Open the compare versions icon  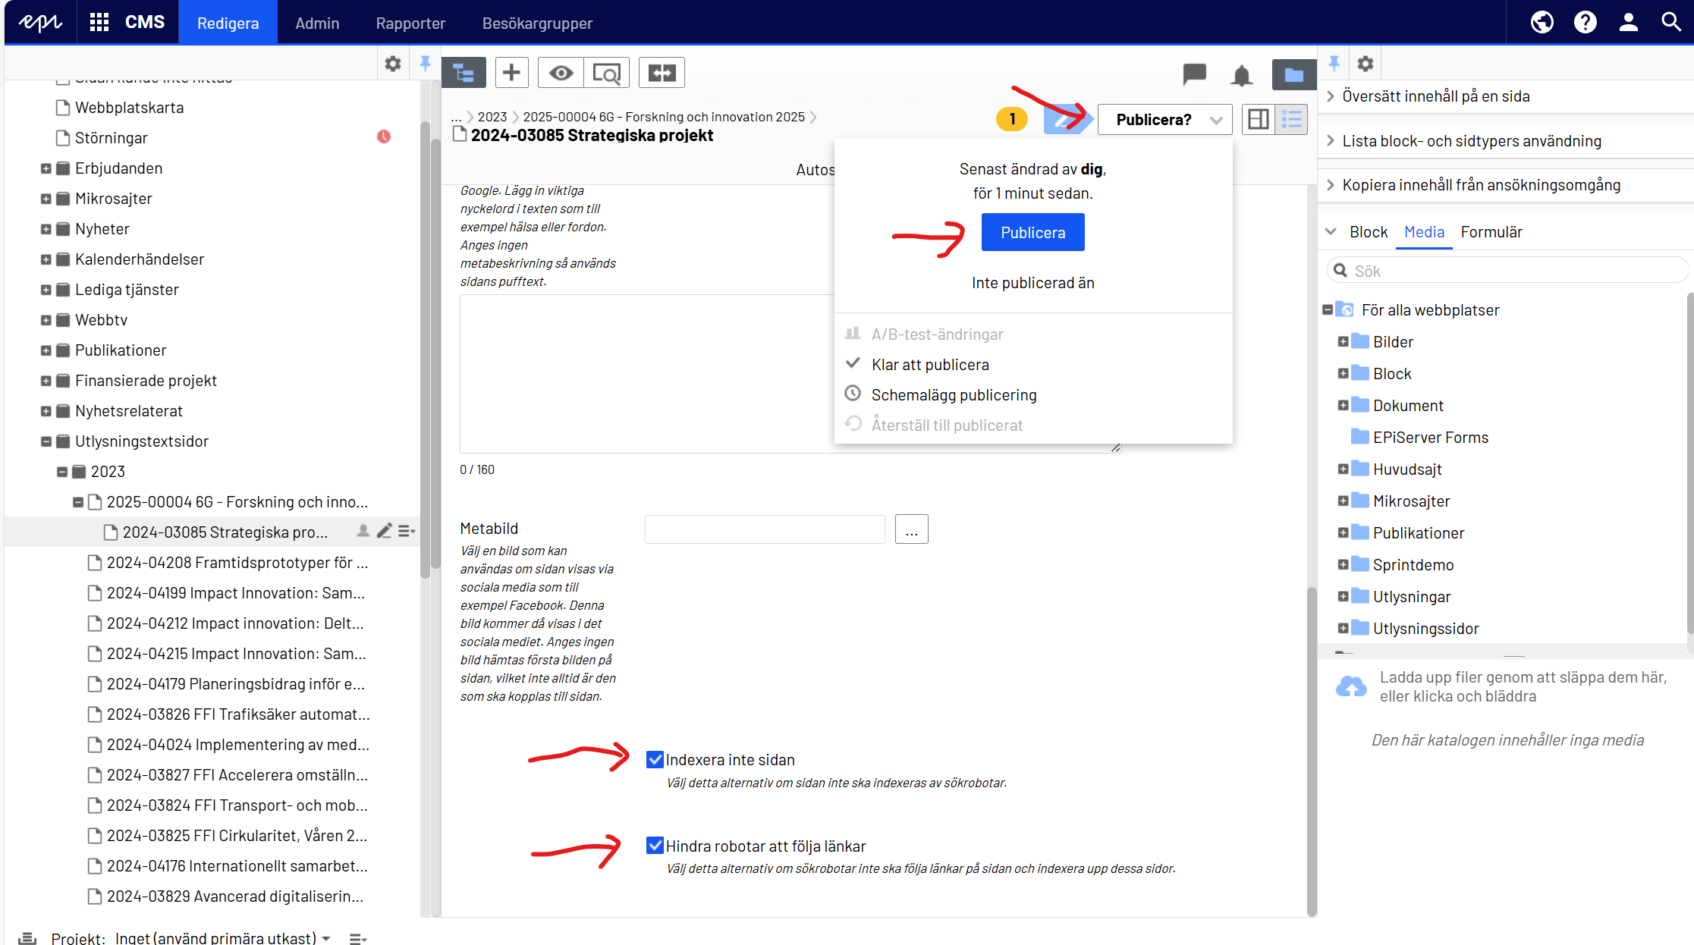pyautogui.click(x=662, y=73)
